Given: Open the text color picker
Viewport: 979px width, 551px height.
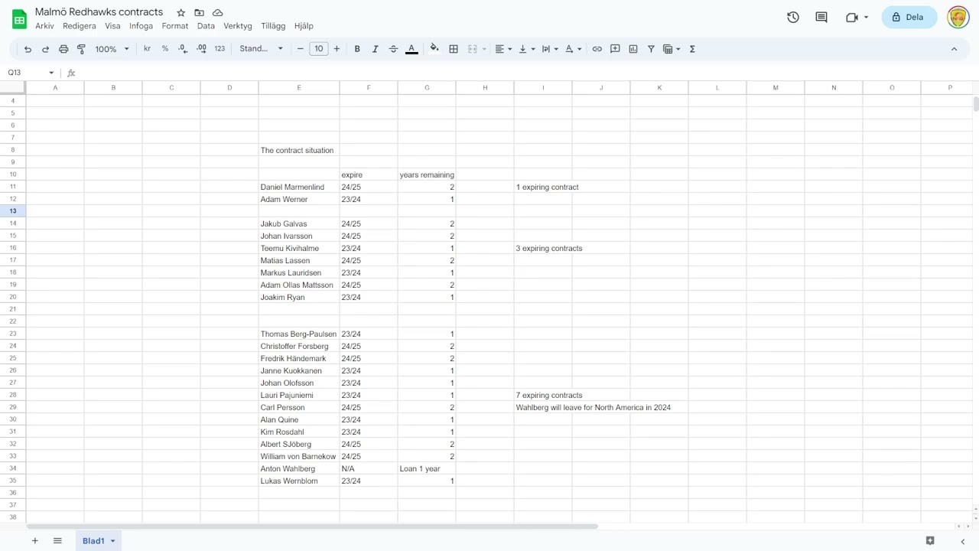Looking at the screenshot, I should (x=411, y=49).
